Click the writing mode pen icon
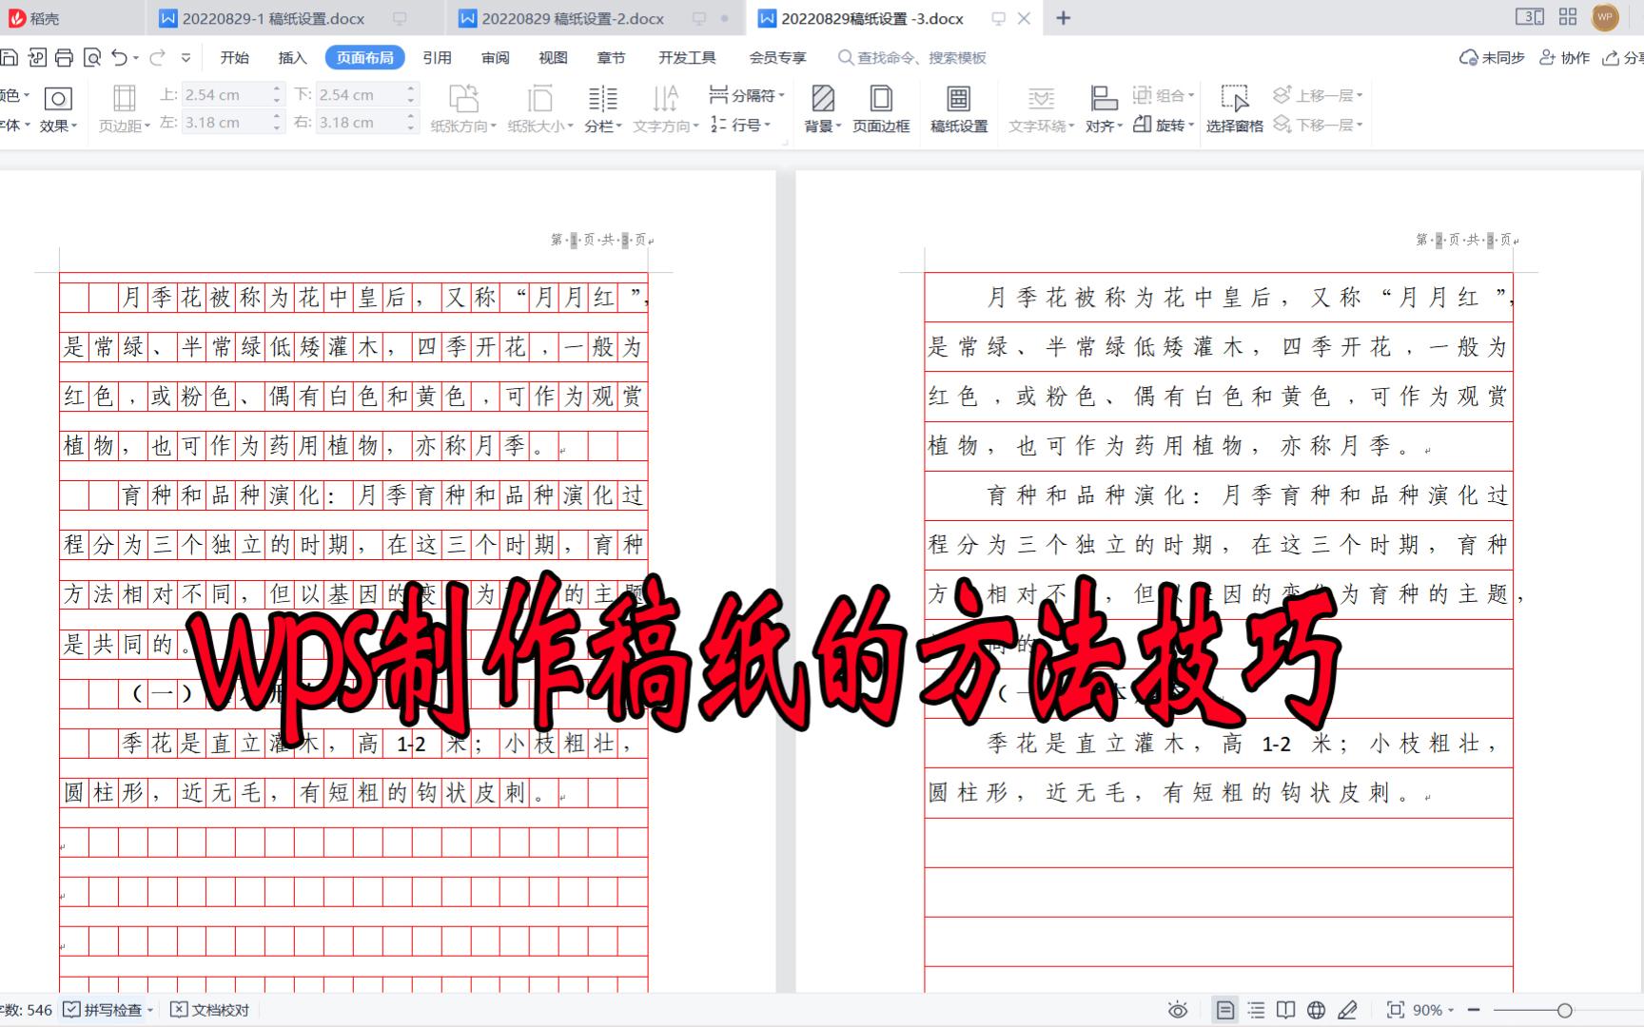 pos(1347,1010)
